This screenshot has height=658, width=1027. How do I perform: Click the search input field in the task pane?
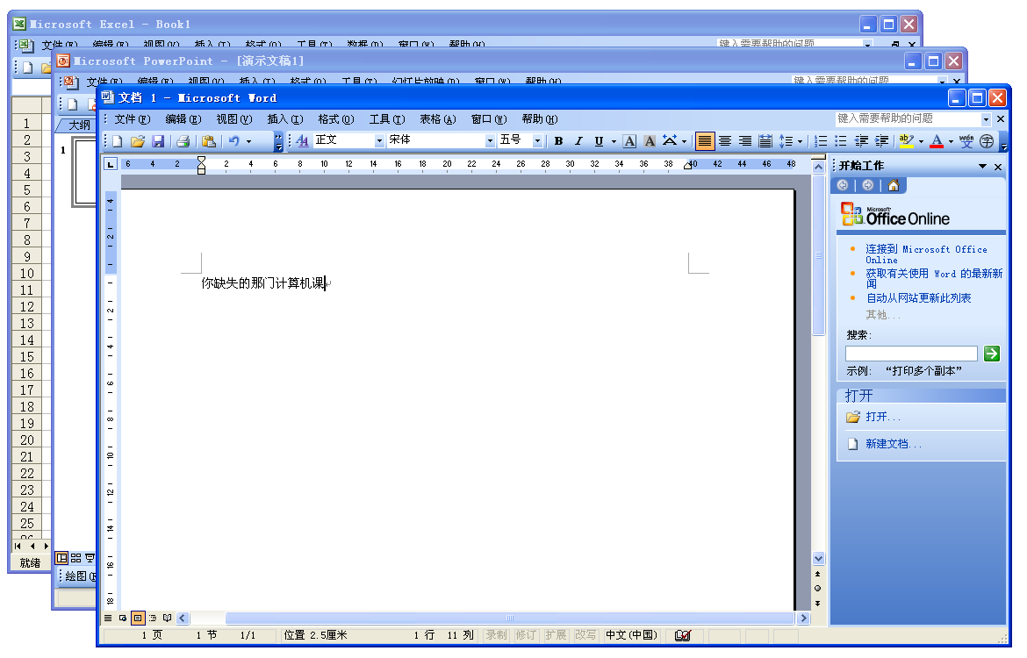coord(911,354)
